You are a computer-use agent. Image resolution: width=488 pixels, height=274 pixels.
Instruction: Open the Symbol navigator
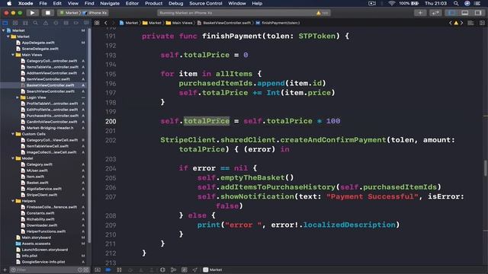(x=25, y=23)
